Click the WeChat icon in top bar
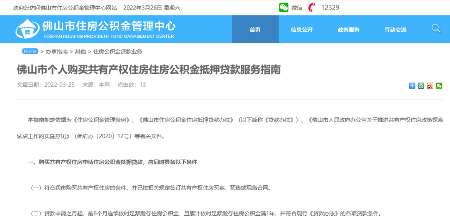This screenshot has height=222, width=450. coord(284,7)
